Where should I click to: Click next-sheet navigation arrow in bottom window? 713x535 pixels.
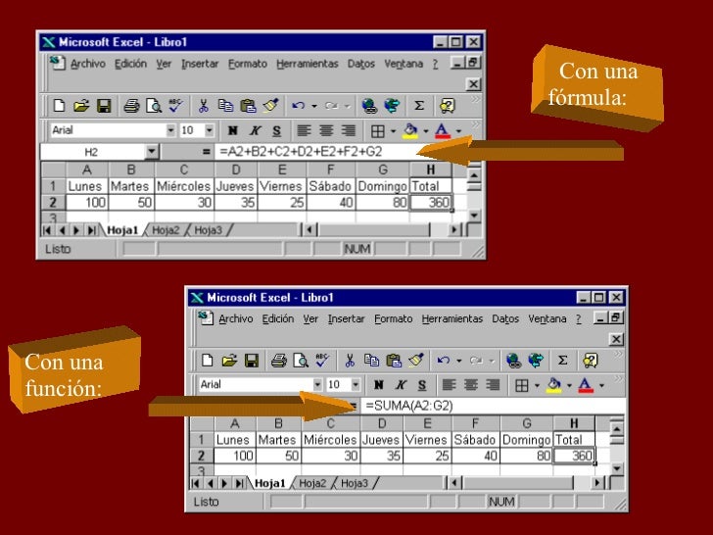(x=224, y=483)
